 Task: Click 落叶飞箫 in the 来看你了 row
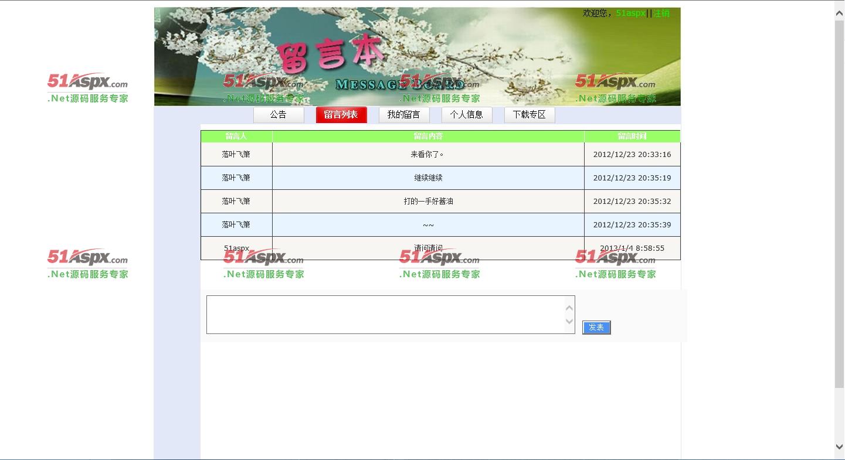[x=236, y=154]
